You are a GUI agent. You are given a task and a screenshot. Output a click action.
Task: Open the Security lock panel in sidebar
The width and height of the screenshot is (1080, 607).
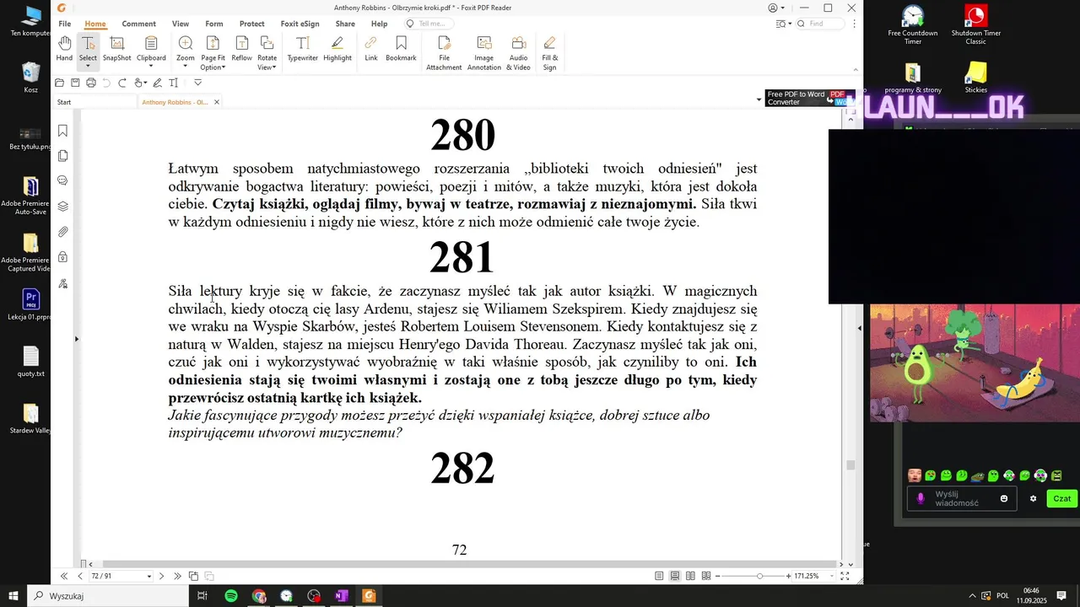point(62,257)
